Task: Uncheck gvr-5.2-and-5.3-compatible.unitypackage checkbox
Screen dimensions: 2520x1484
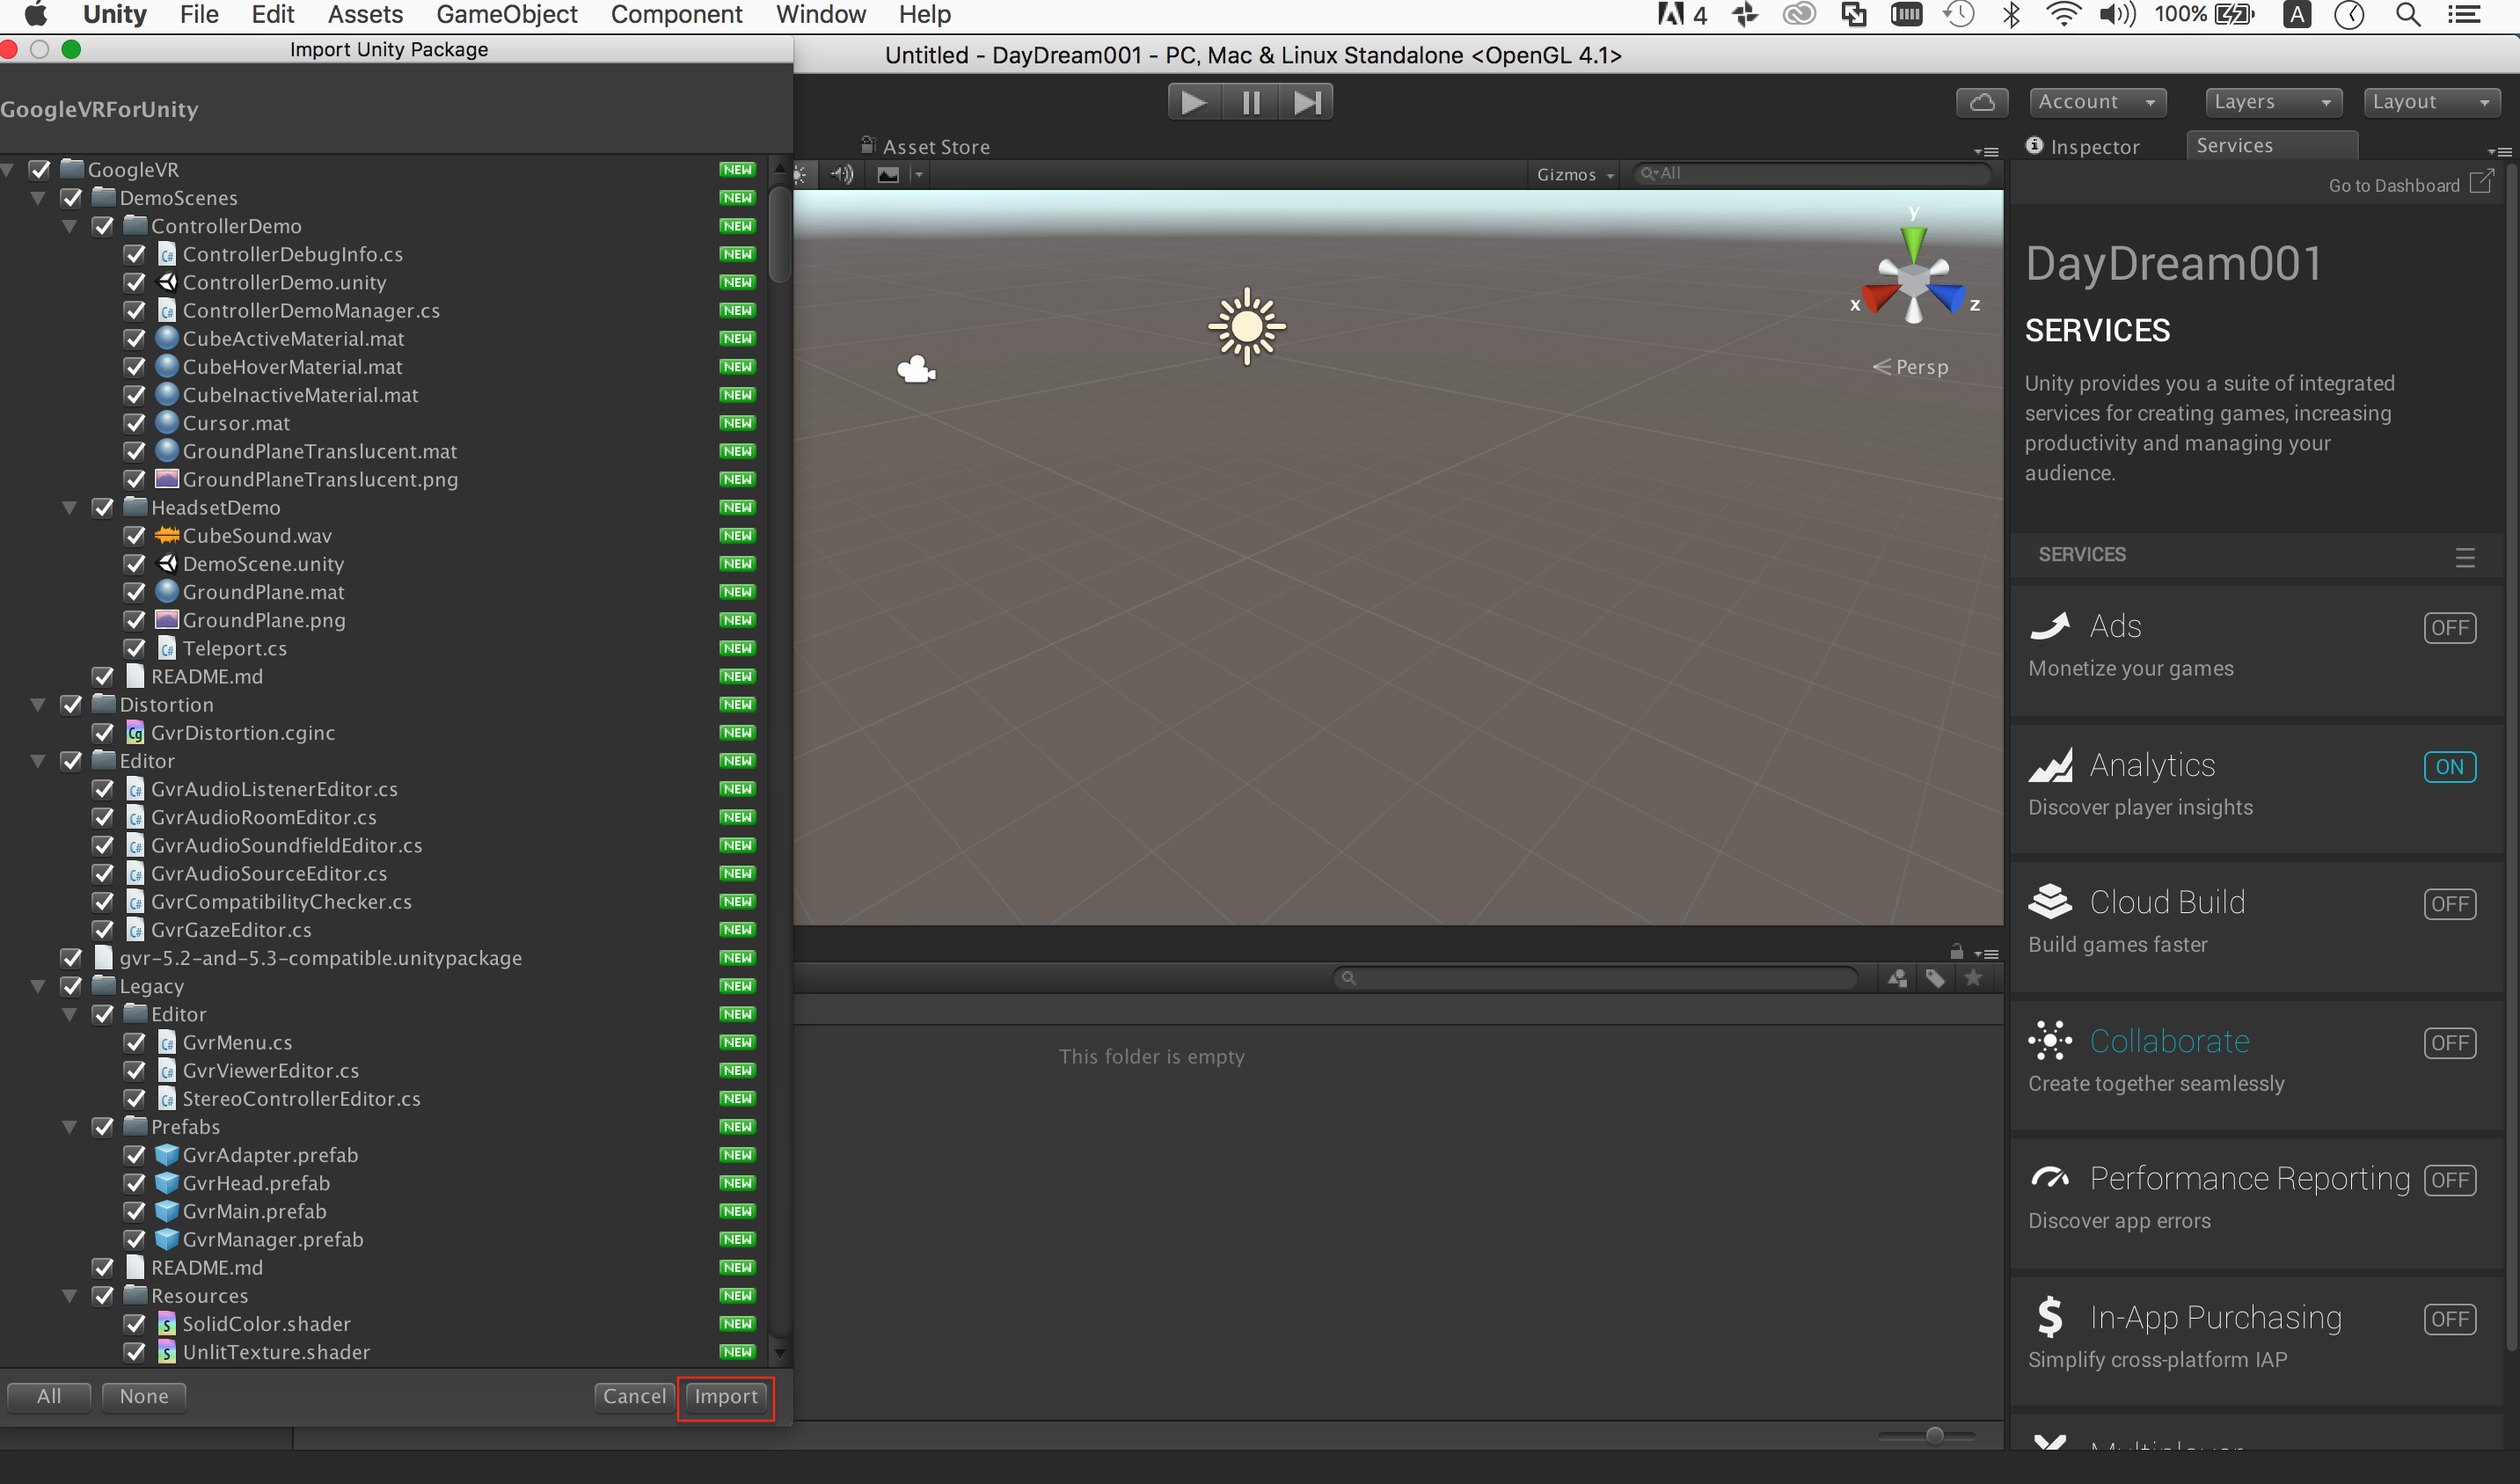Action: [x=72, y=958]
